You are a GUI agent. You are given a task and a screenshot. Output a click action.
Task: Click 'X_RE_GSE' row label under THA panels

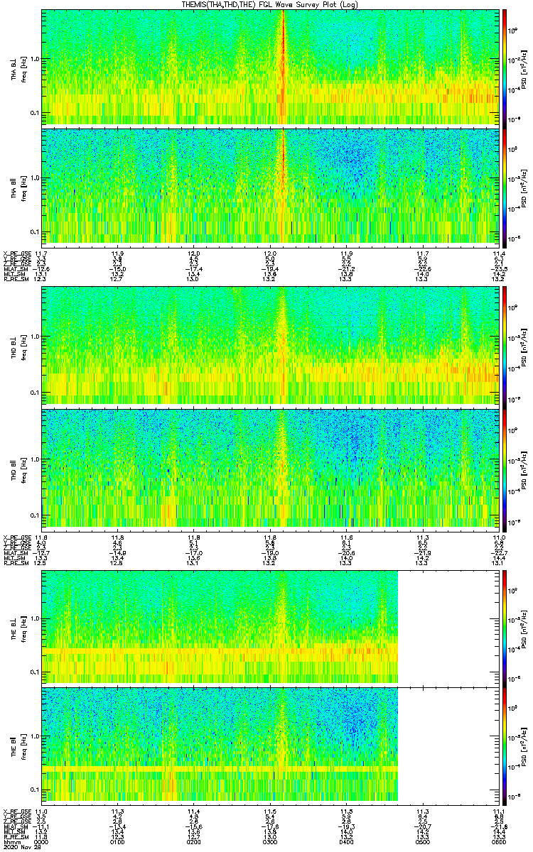(x=16, y=253)
